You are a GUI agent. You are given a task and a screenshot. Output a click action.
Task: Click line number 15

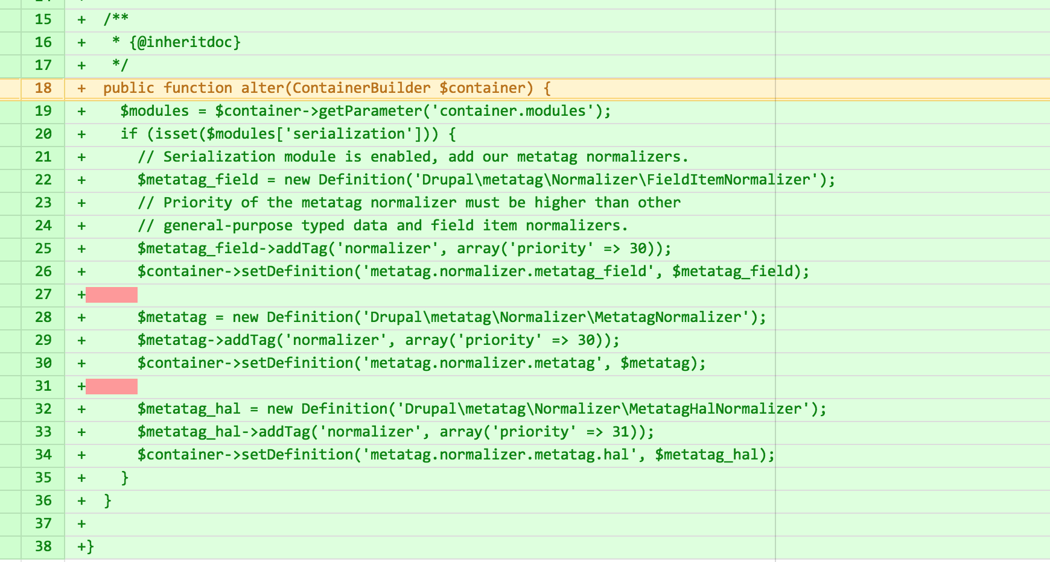[43, 19]
